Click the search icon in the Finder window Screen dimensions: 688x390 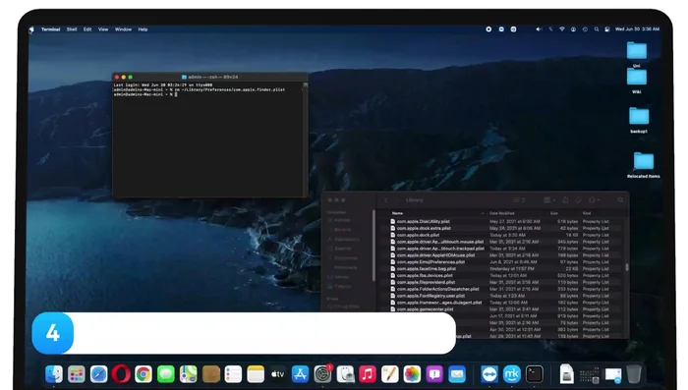(620, 200)
